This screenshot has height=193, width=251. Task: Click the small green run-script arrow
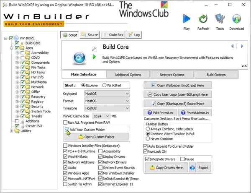94,57
